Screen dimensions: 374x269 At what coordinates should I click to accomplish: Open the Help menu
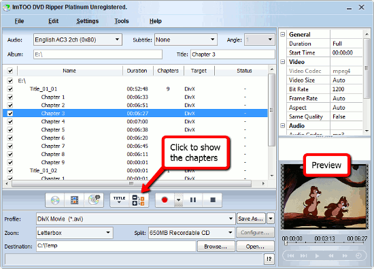156,21
